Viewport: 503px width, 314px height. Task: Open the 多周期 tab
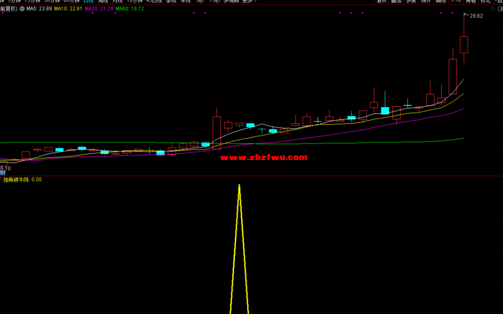click(231, 2)
